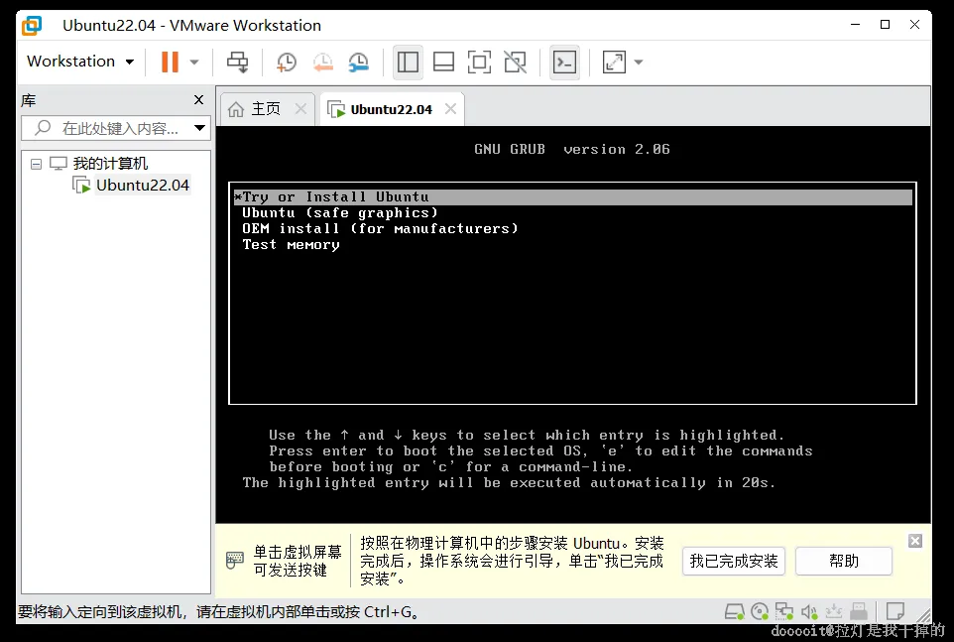Click the USB controller status icon
The width and height of the screenshot is (954, 642).
(834, 611)
